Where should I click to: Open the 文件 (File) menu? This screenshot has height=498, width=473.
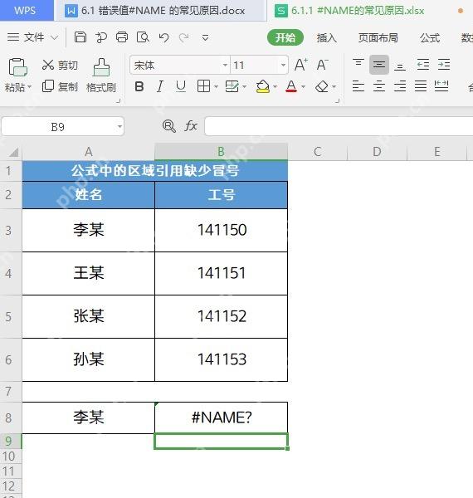pyautogui.click(x=32, y=37)
